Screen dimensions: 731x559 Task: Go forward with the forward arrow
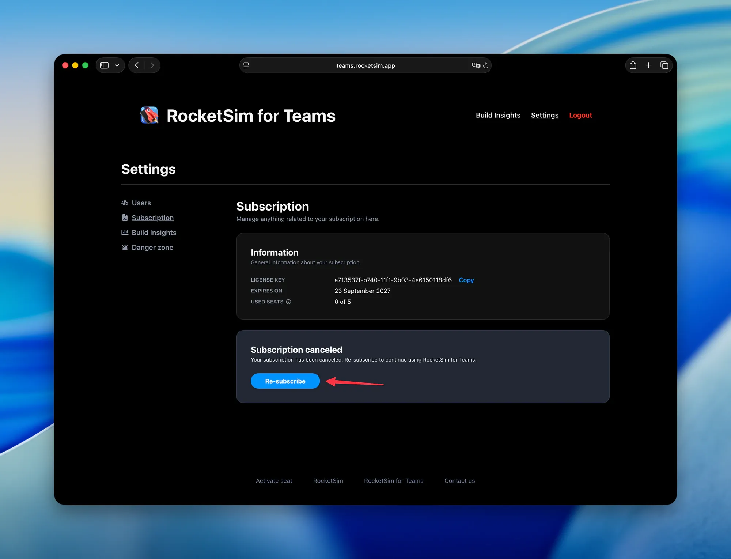(x=152, y=65)
